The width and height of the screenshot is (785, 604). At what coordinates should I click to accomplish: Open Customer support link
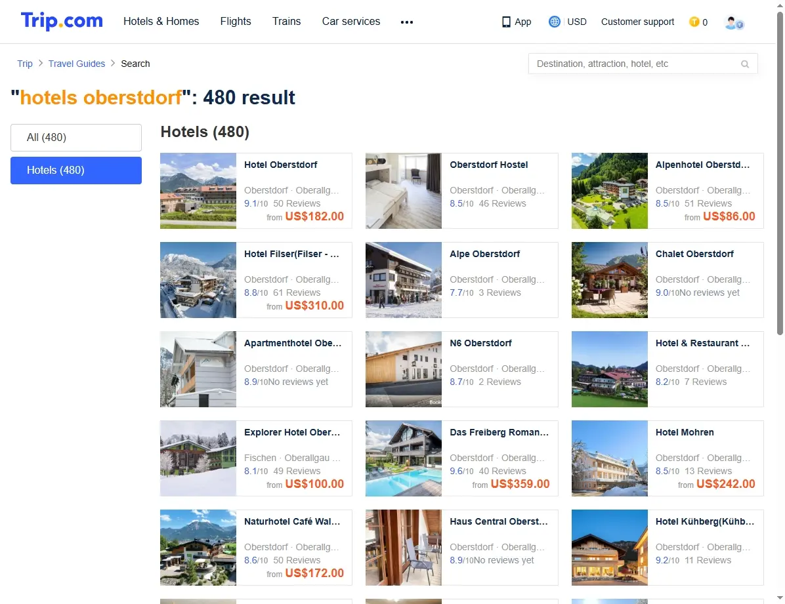tap(637, 22)
